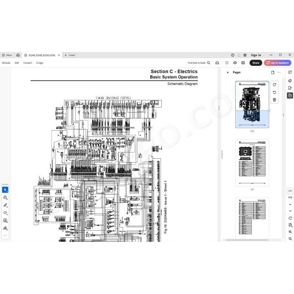Open the Pages panel options ellipsis

pyautogui.click(x=279, y=72)
